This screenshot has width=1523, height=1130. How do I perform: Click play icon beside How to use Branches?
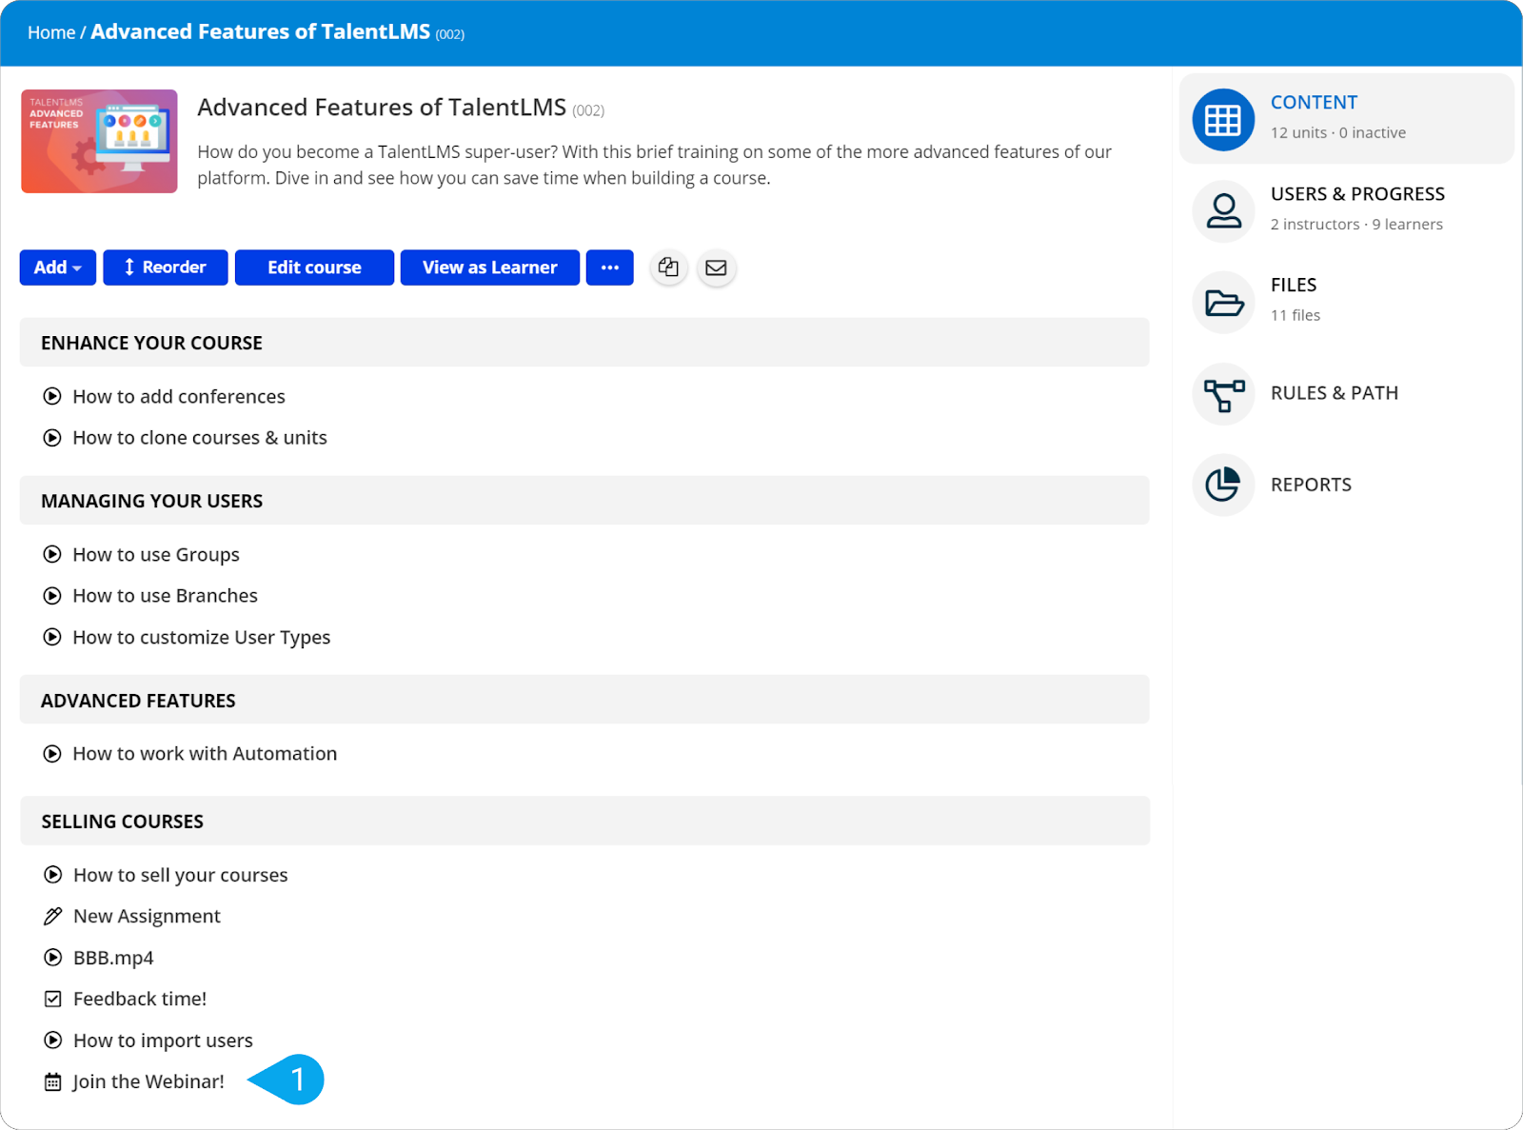click(x=52, y=596)
